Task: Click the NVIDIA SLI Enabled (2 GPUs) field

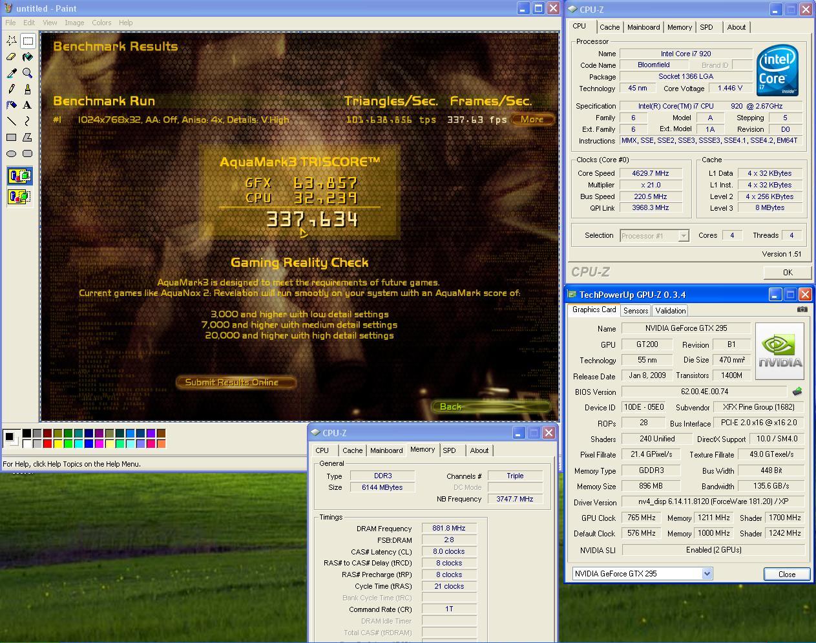Action: [713, 550]
